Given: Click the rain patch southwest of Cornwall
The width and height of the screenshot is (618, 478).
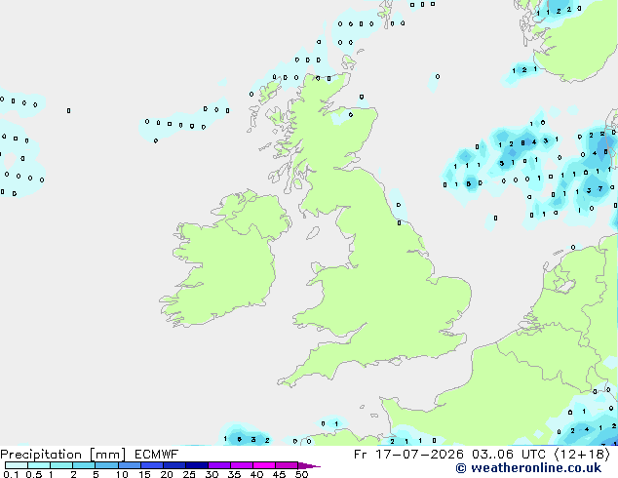Looking at the screenshot, I should [245, 436].
